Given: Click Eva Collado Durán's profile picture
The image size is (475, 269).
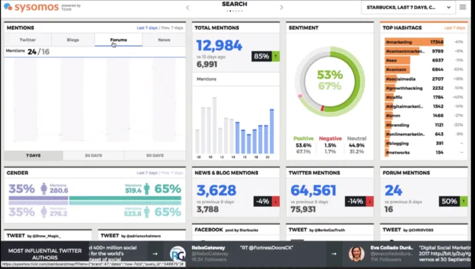Looking at the screenshot, I should [x=356, y=253].
